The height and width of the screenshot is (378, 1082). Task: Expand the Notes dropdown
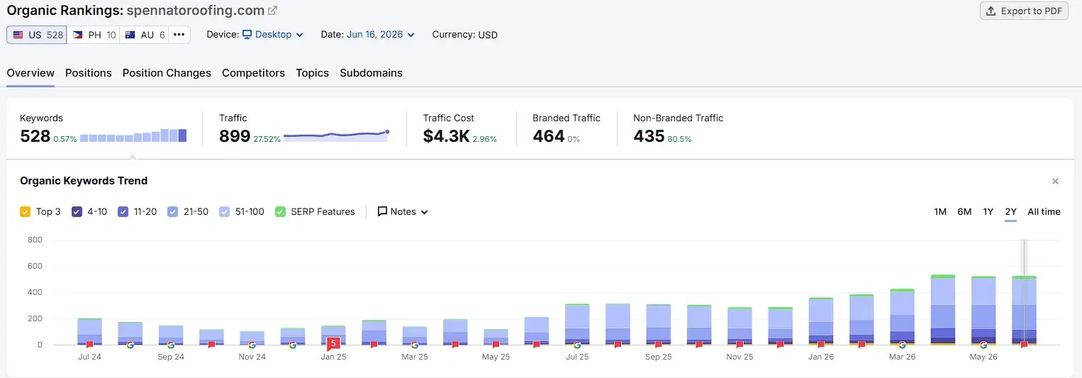pyautogui.click(x=403, y=211)
